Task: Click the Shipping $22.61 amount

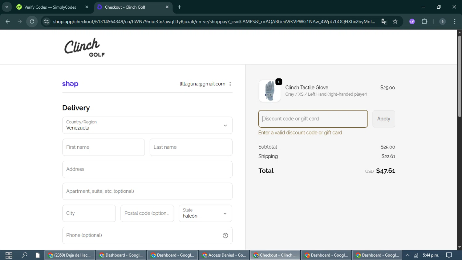Action: (x=388, y=156)
